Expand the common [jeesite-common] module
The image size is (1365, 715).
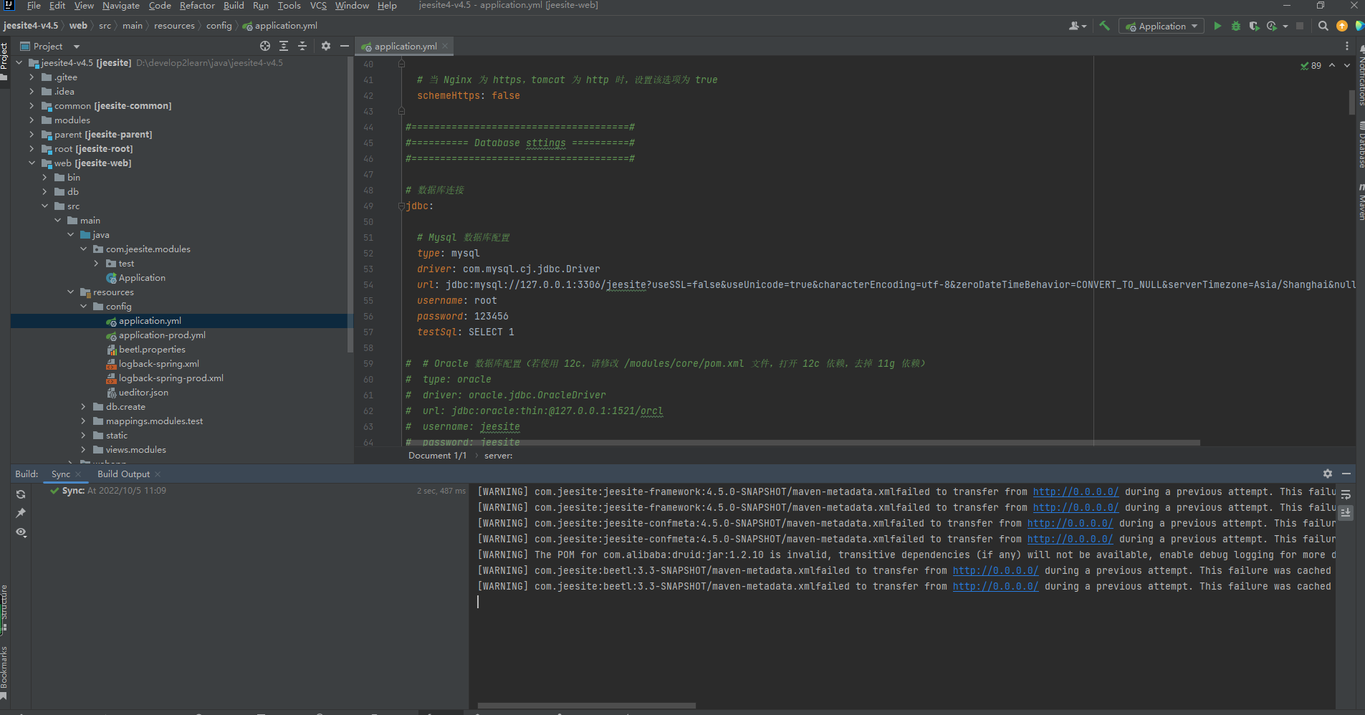pyautogui.click(x=32, y=105)
